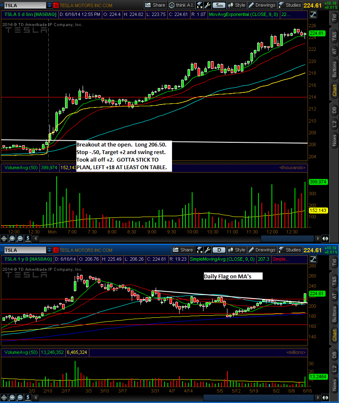
Task: Click TSLA symbol field on daily chart
Action: pos(25,250)
